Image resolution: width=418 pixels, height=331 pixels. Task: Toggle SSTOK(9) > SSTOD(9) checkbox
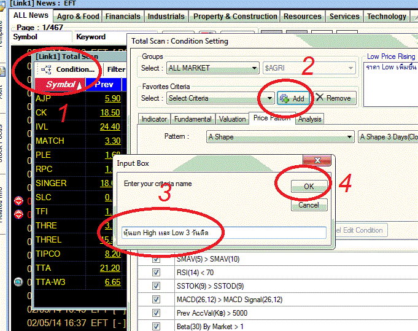coord(156,286)
